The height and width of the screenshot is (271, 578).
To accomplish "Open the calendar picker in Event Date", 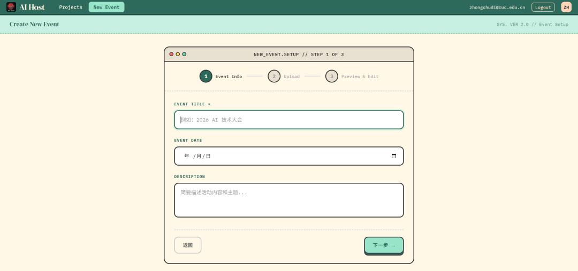I will pyautogui.click(x=394, y=156).
